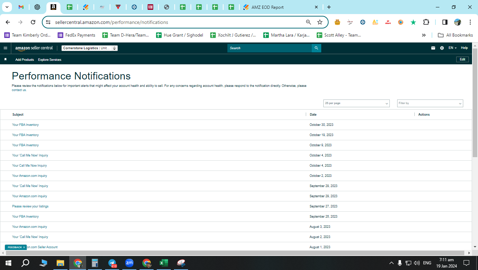Open the Team Kimberly Ord... bookmark
Screen dimensions: 478x270
point(27,35)
